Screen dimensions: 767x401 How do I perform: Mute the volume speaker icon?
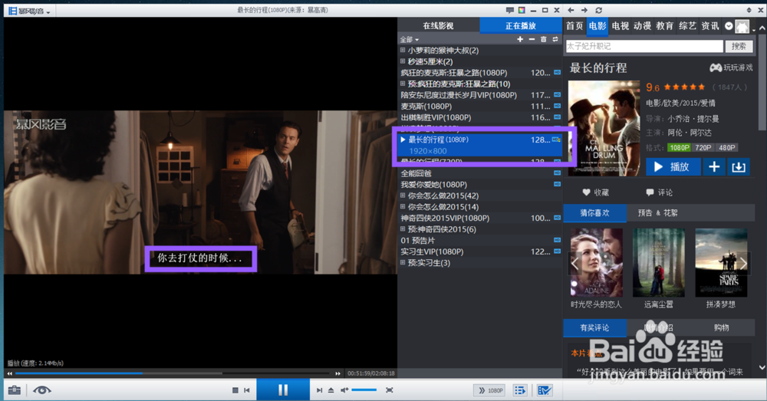pos(344,389)
